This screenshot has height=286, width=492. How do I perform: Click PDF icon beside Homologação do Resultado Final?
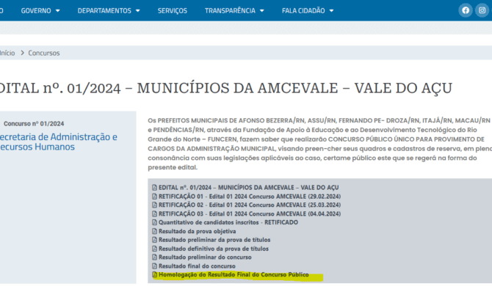(x=154, y=275)
